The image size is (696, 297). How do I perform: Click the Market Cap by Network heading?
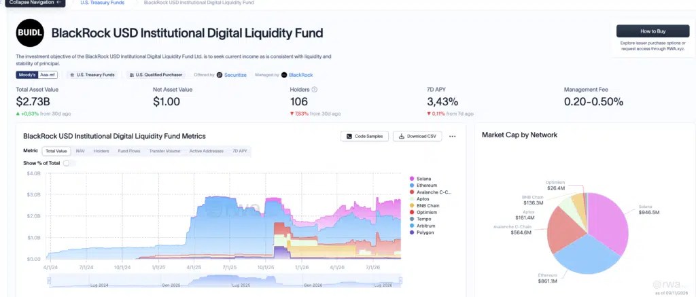click(519, 135)
